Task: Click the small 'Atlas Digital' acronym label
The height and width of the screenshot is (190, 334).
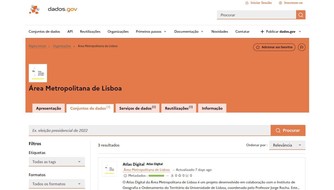Action: 154,164
